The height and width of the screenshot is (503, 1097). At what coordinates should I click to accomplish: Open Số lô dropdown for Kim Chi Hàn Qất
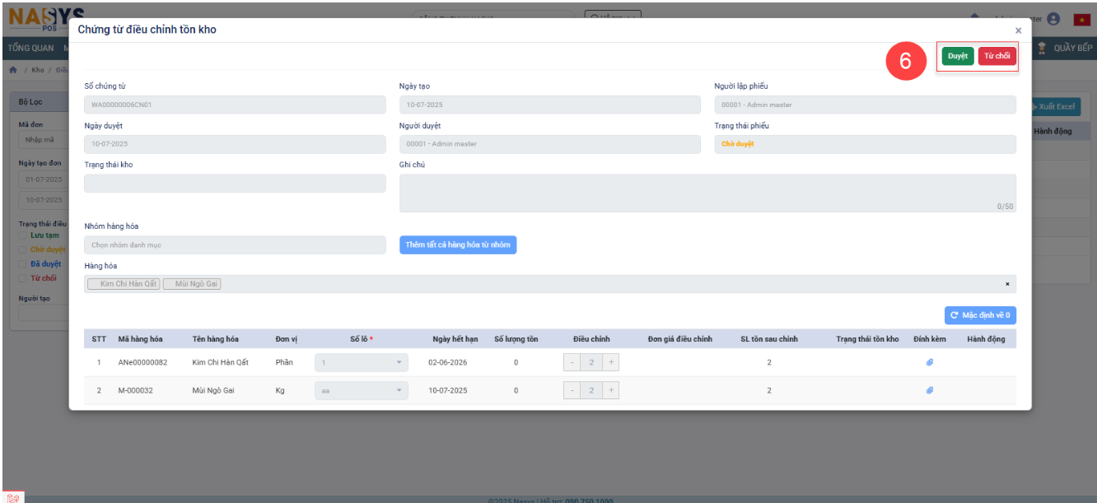point(361,362)
